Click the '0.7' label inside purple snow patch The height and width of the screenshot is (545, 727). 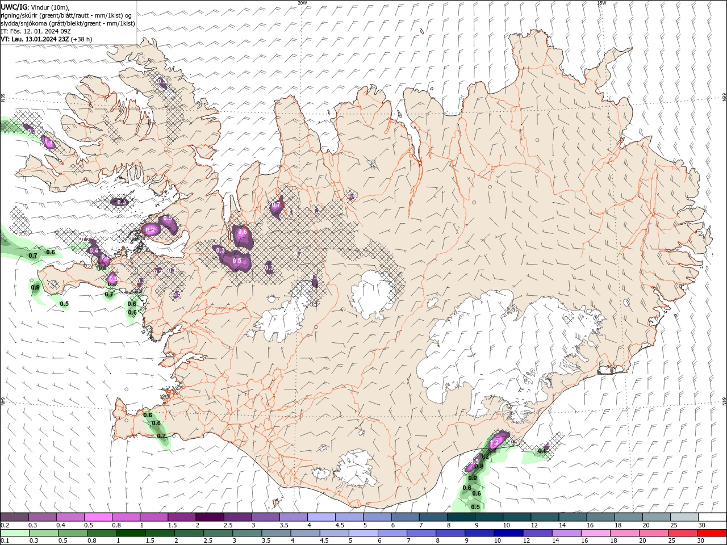(x=277, y=204)
